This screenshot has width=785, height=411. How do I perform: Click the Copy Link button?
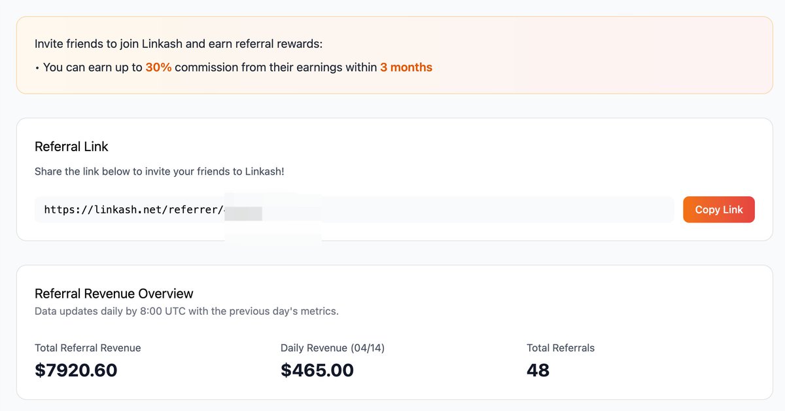[x=718, y=209]
